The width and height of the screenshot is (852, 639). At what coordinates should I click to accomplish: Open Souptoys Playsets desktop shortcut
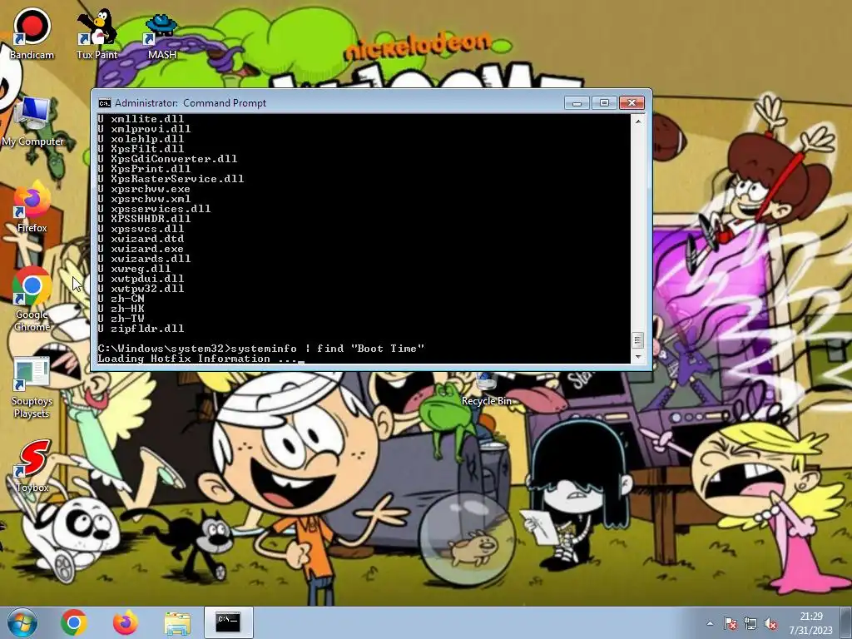tap(32, 388)
